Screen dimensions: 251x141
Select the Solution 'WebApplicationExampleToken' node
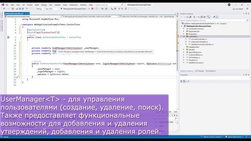(x=205, y=23)
